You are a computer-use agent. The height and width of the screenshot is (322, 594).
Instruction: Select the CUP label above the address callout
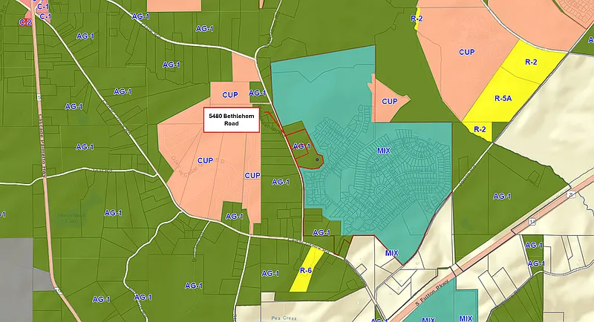tap(229, 96)
